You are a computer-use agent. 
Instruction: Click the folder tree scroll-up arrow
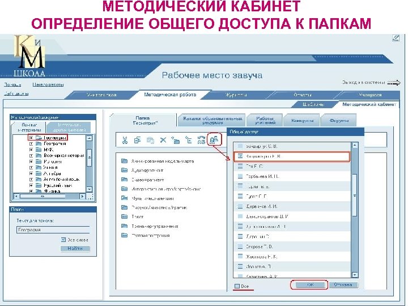[x=89, y=138]
